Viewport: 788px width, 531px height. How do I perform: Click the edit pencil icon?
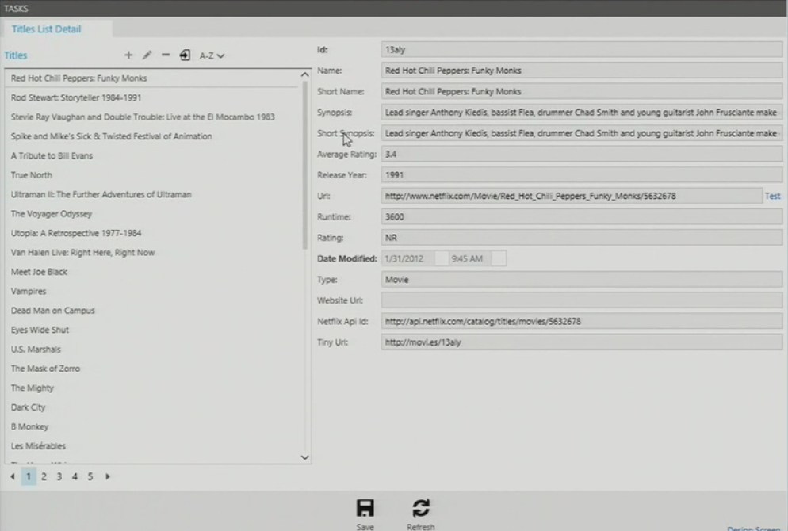tap(147, 55)
